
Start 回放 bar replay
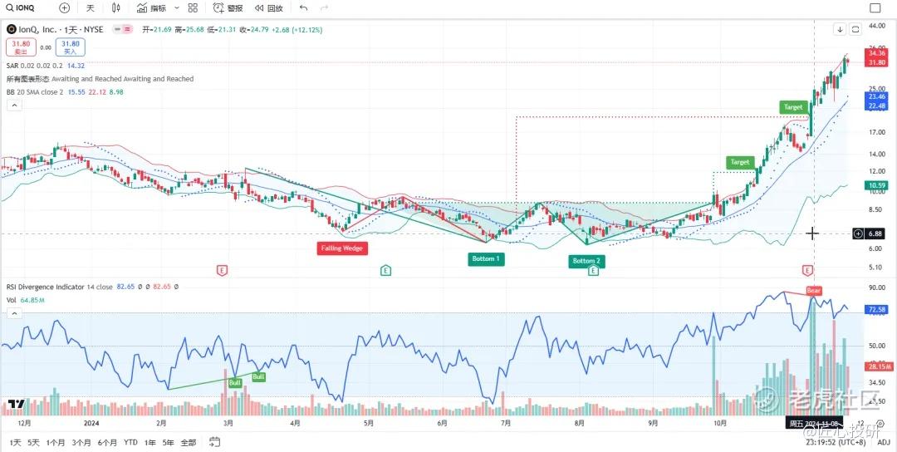click(x=269, y=8)
